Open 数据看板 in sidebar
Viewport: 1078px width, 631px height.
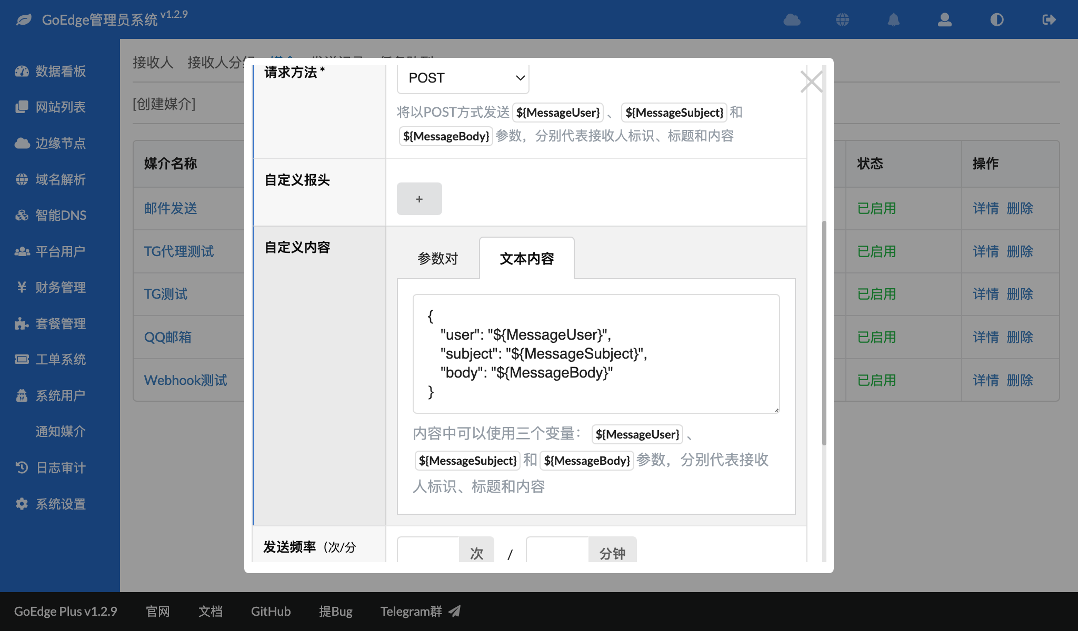point(61,72)
